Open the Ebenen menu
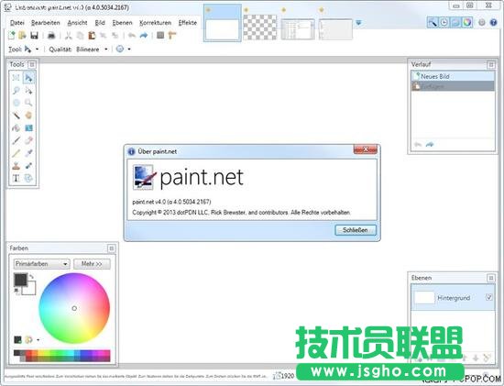 [x=122, y=23]
